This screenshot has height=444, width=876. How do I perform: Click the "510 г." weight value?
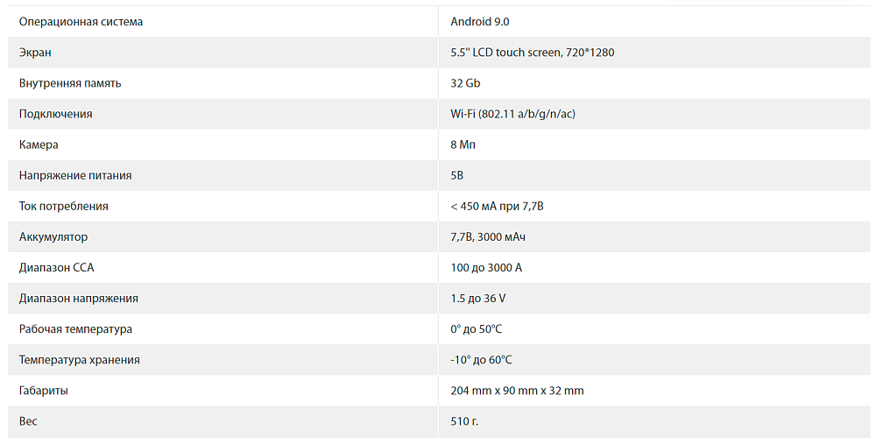click(464, 421)
